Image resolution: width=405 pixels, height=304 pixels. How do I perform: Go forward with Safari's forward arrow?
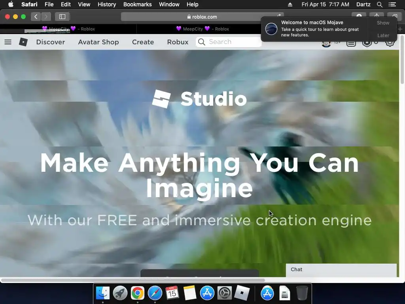click(46, 17)
